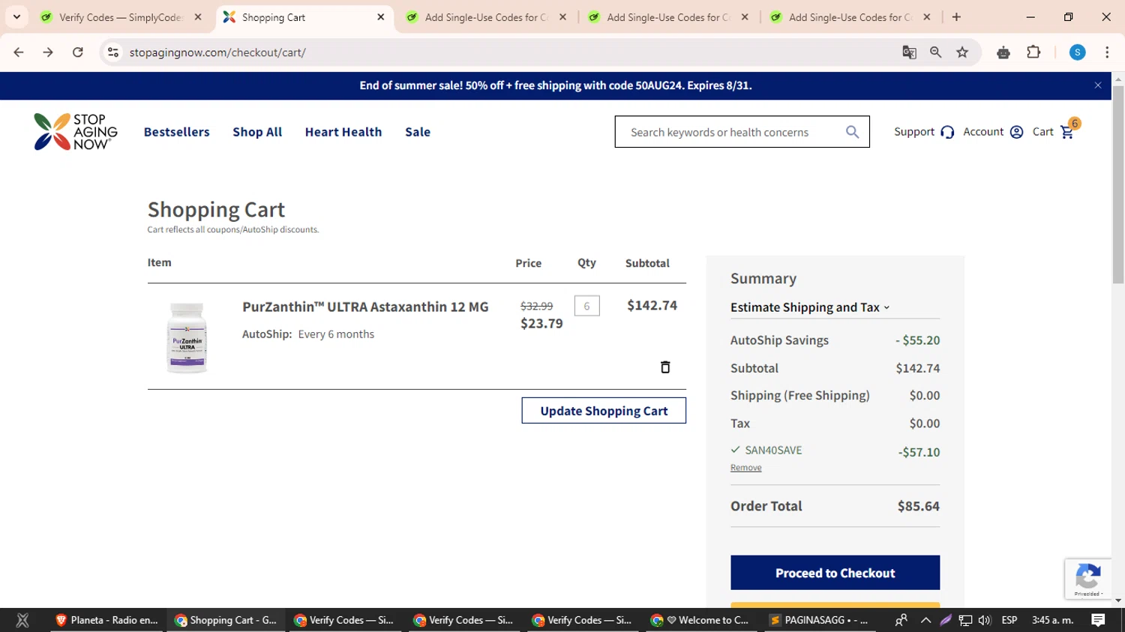
Task: Click the Google Translate icon in address bar
Action: [x=909, y=52]
